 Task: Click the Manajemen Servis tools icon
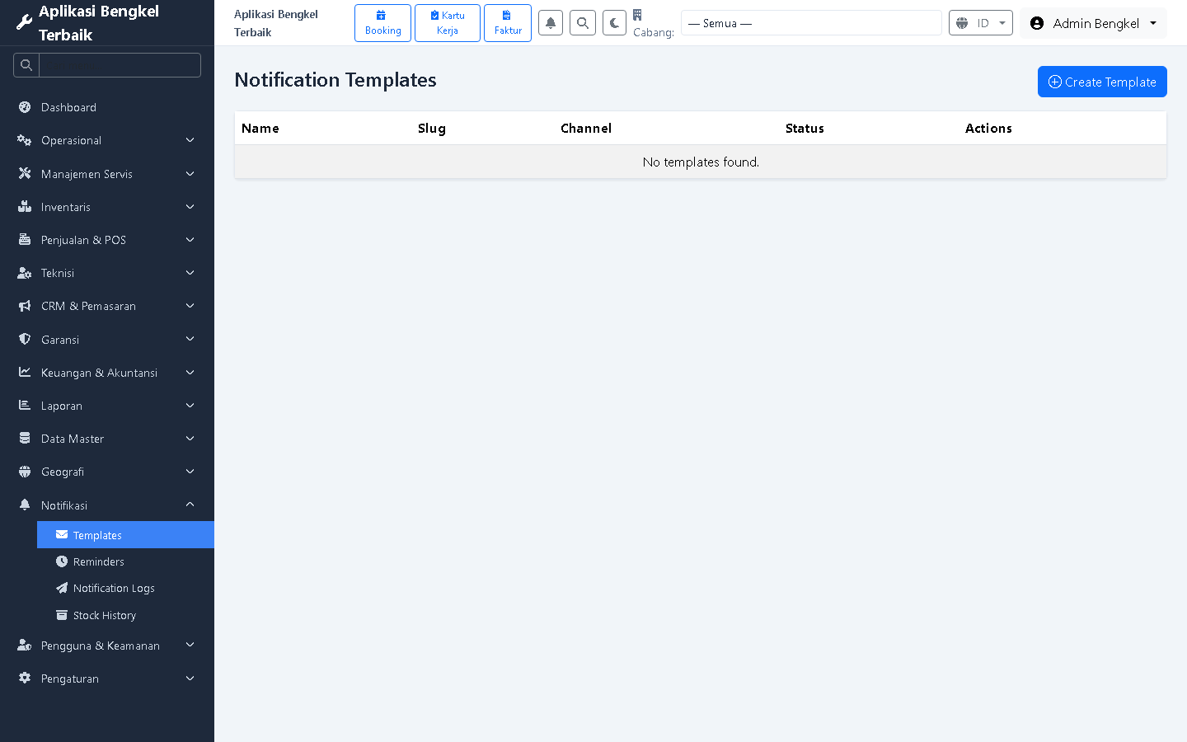click(25, 173)
